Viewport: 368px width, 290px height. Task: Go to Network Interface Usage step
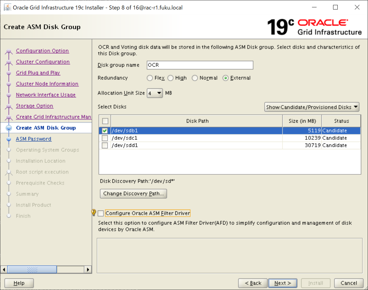[46, 95]
